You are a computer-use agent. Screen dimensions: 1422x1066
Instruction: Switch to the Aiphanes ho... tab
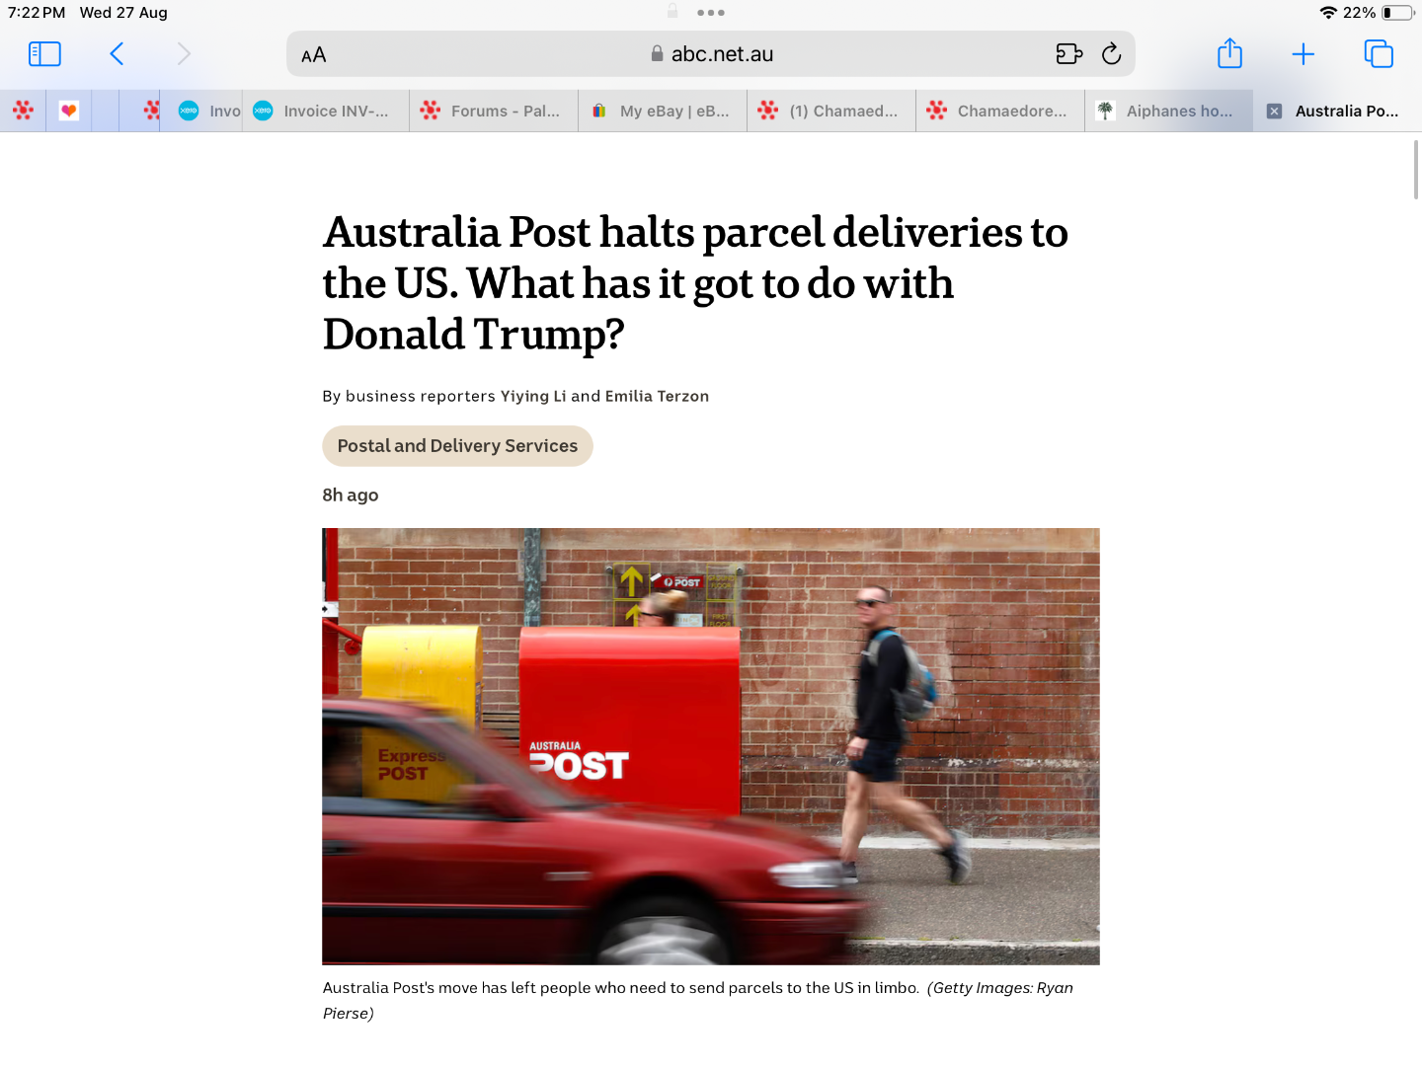(1169, 112)
